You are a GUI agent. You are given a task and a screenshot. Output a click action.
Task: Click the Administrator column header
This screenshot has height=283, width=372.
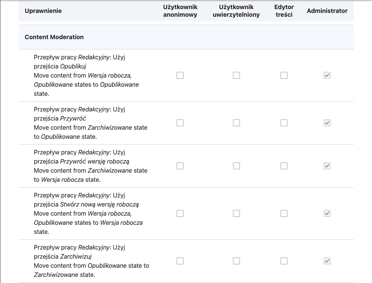pyautogui.click(x=327, y=11)
